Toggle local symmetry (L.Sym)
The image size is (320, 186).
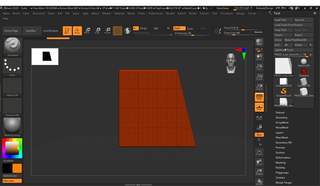click(259, 118)
